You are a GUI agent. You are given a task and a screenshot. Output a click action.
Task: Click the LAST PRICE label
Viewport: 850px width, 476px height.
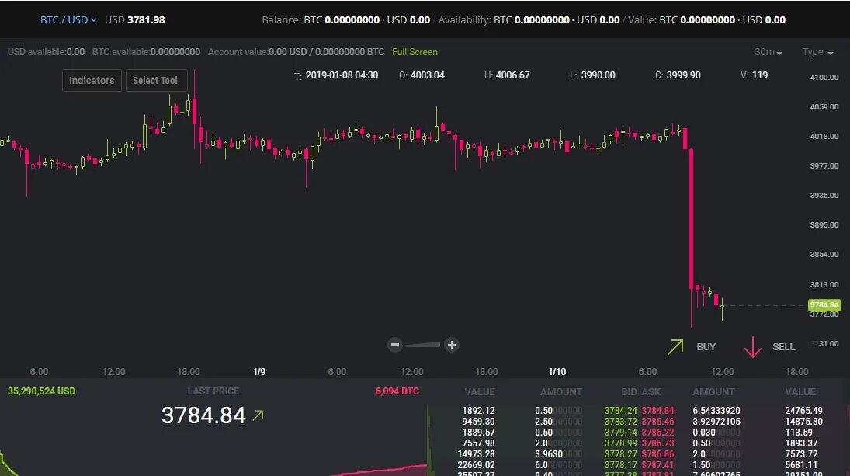pos(213,391)
